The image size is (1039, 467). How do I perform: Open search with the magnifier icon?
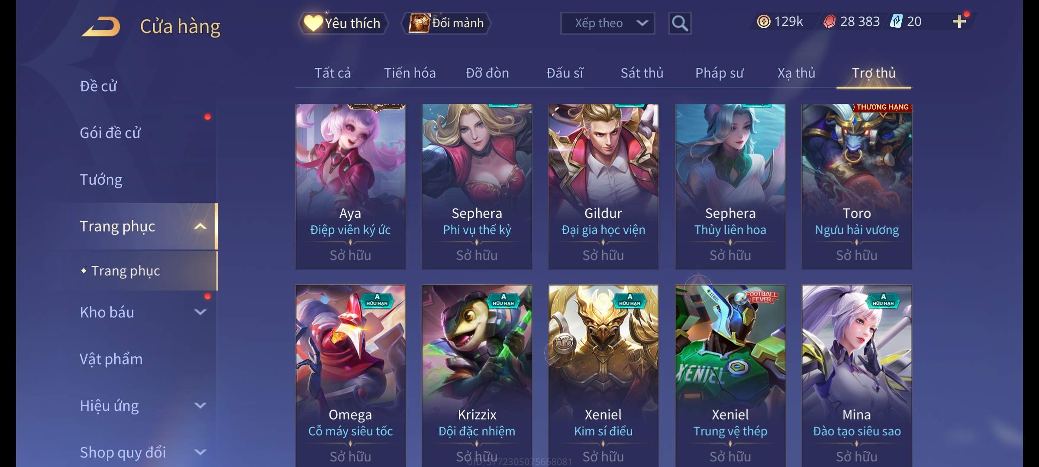coord(680,23)
